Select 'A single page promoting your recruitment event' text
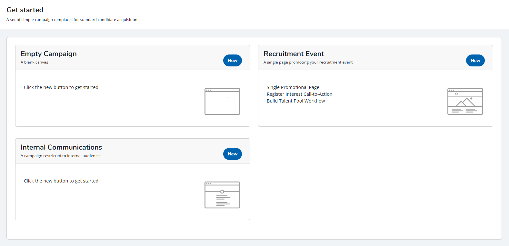The width and height of the screenshot is (509, 246). click(x=308, y=62)
